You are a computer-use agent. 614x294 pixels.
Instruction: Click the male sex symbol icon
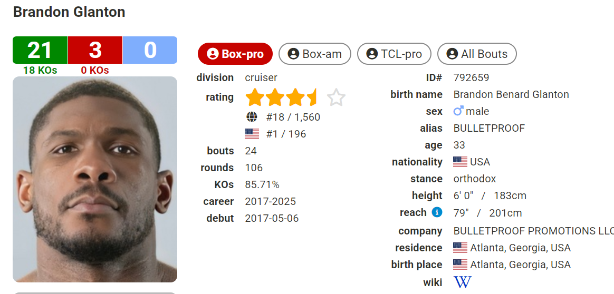[458, 111]
